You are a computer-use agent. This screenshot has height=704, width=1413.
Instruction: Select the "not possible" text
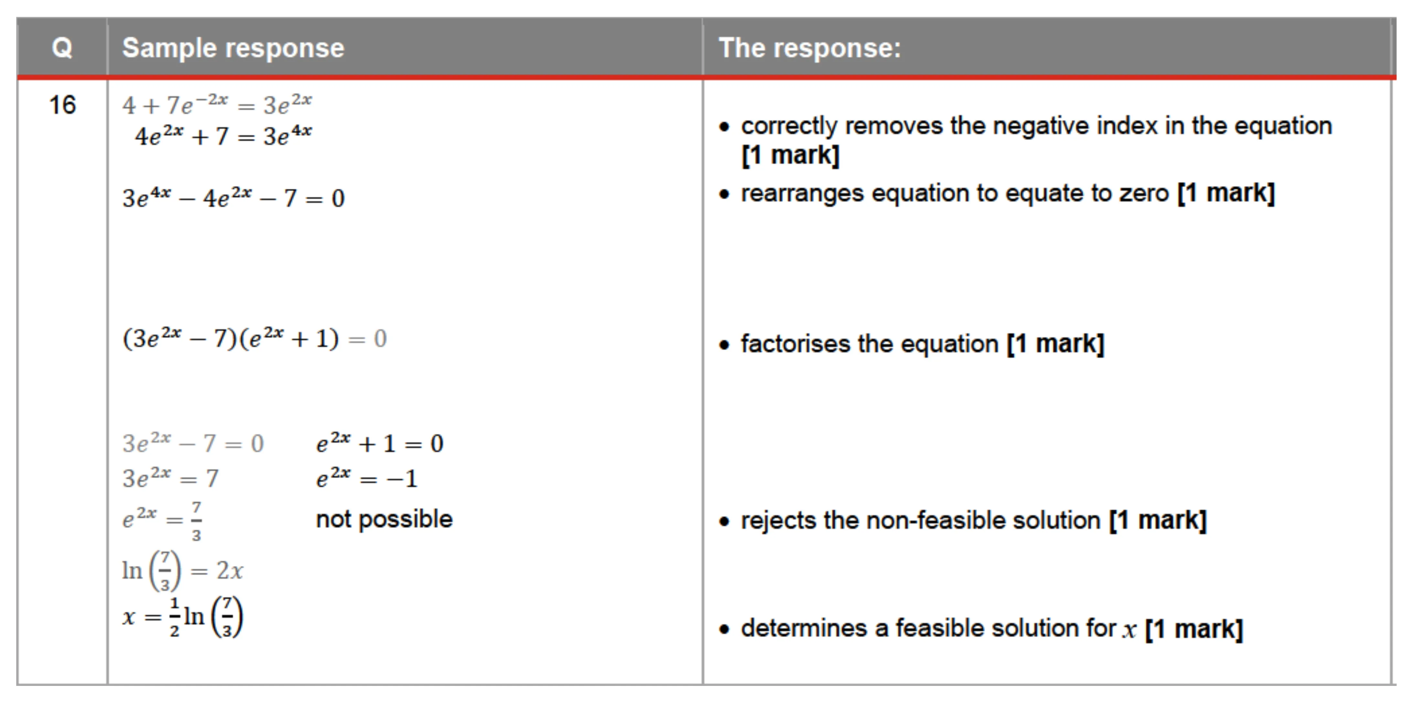384,519
